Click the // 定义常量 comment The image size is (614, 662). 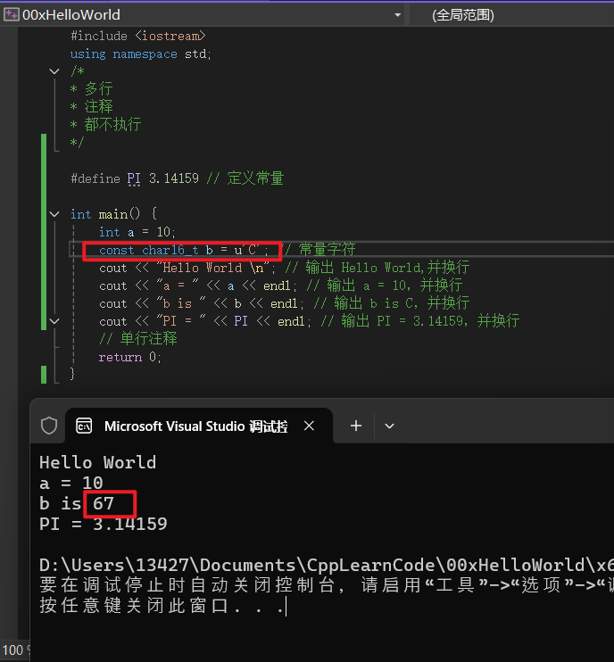245,178
